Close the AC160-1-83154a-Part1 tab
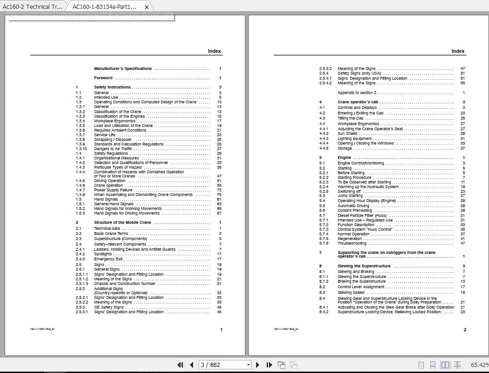 coord(147,7)
